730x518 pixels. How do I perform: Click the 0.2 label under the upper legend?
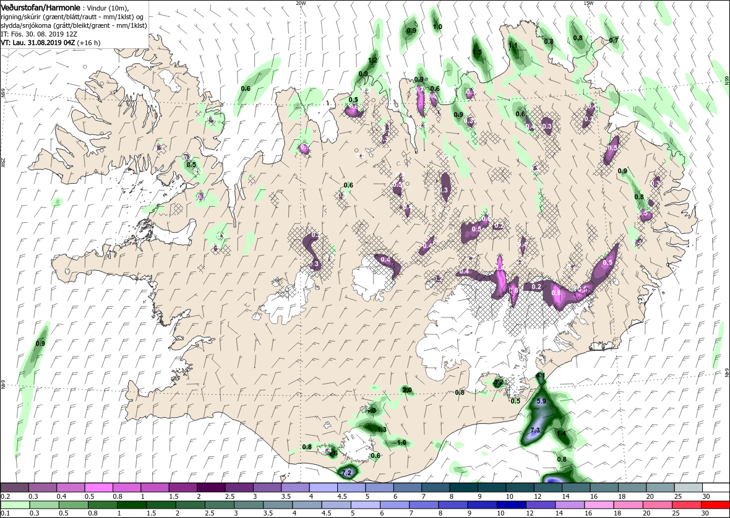point(4,496)
